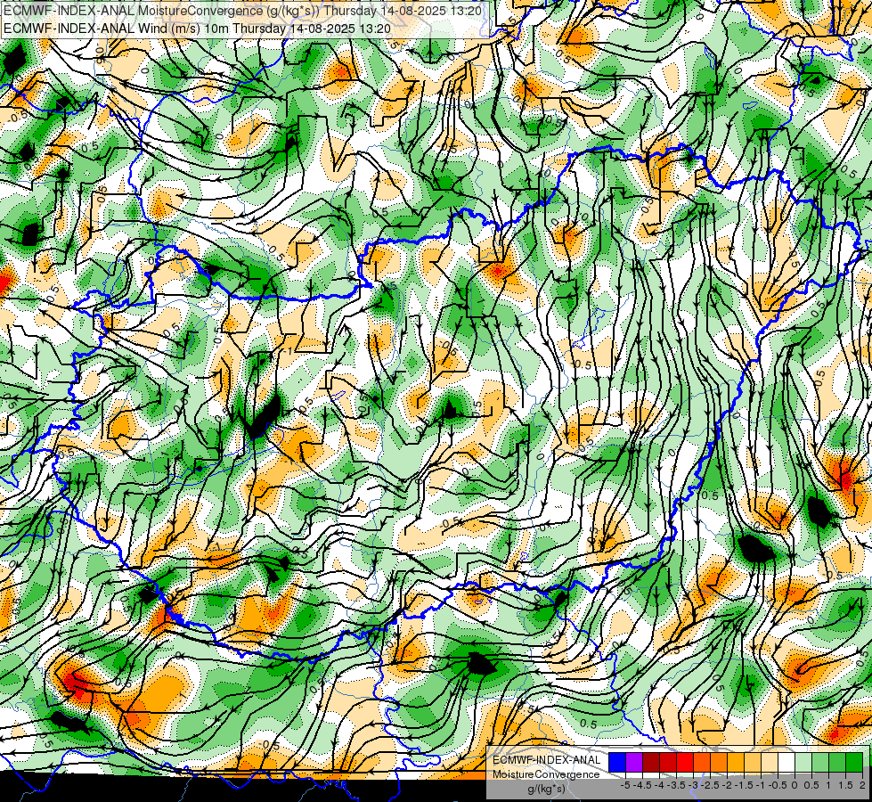The image size is (872, 802).
Task: Click the amber -2 to -1.5 swatch
Action: click(x=735, y=762)
